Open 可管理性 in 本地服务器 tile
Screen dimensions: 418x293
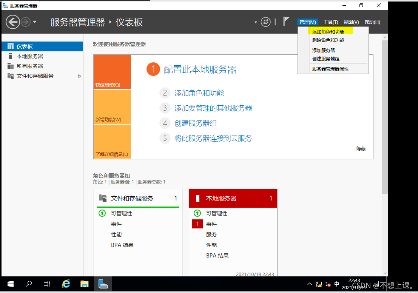coord(217,213)
